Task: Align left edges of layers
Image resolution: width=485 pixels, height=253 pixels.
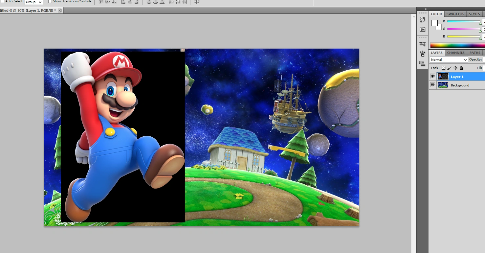Action: pos(123,2)
